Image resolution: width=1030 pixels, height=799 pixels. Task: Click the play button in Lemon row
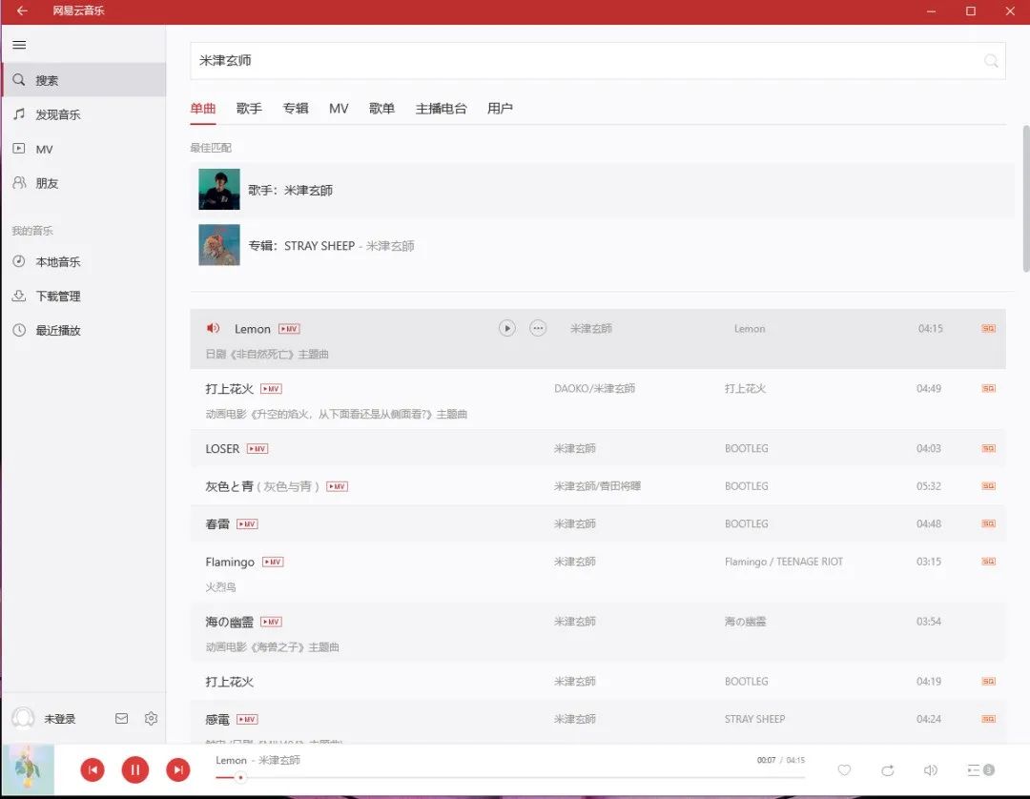click(507, 328)
